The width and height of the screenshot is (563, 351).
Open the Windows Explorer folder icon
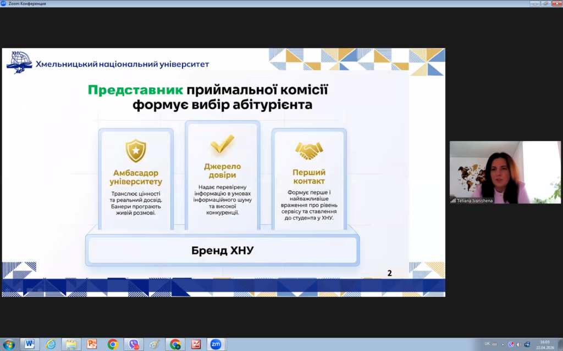pyautogui.click(x=71, y=344)
